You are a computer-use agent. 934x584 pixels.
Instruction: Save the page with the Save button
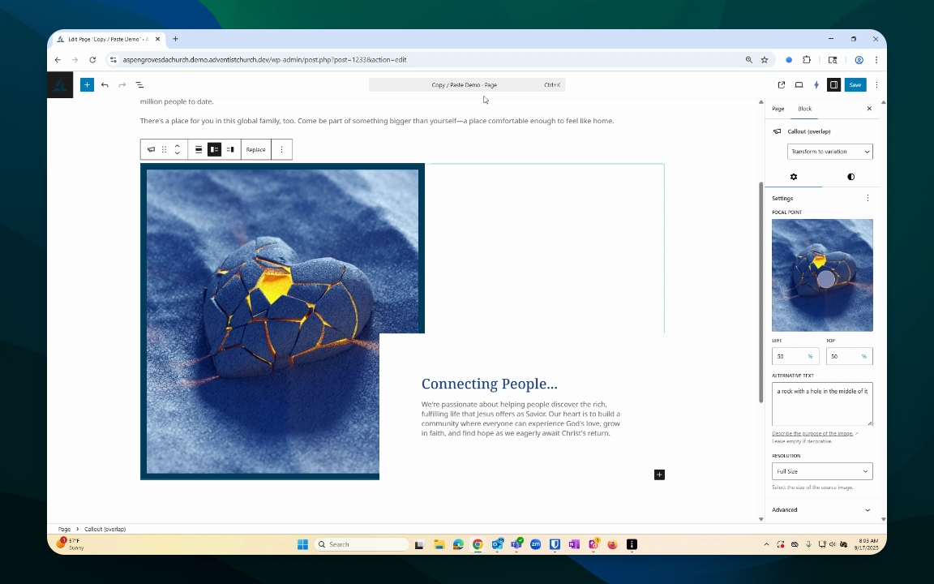coord(855,85)
